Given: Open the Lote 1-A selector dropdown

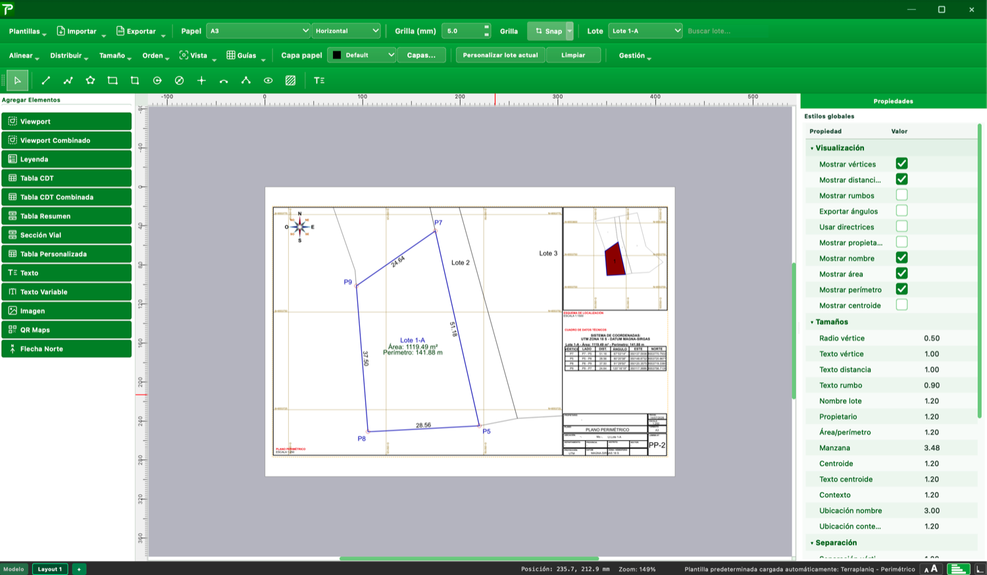Looking at the screenshot, I should click(x=645, y=31).
